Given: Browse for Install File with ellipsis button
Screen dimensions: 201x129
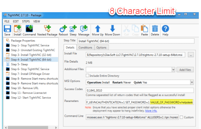Looking at the screenshot, I should 191,55.
